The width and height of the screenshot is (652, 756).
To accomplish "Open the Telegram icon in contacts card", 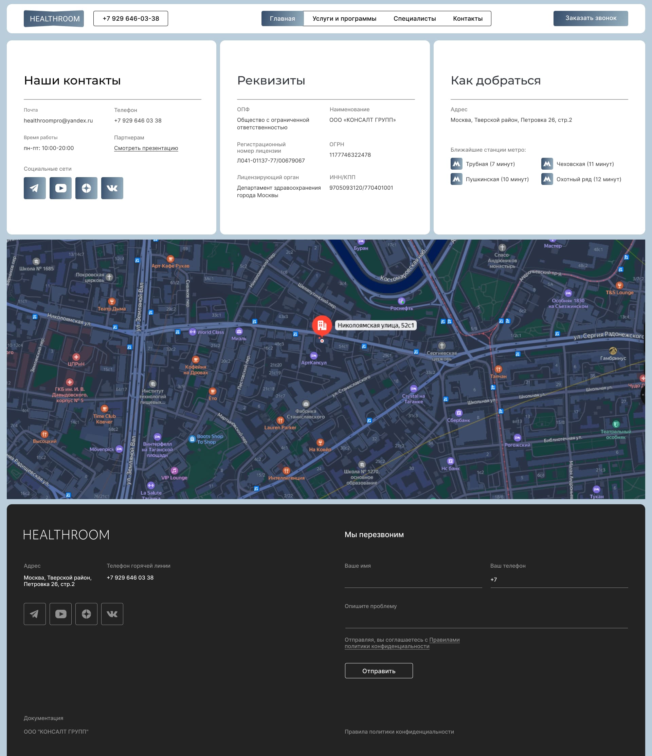I will [35, 188].
